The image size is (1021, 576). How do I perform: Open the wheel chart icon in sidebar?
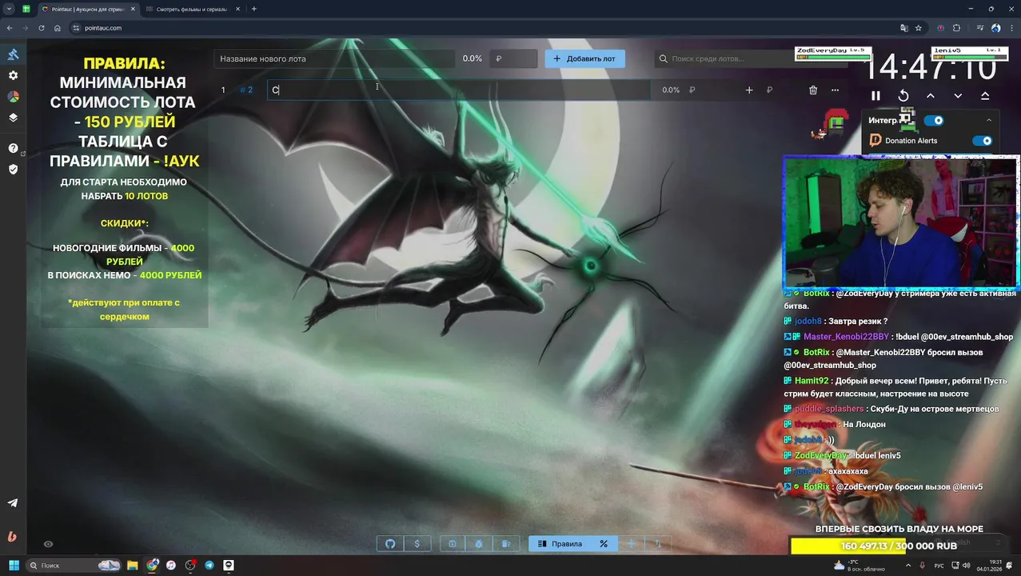(x=13, y=96)
